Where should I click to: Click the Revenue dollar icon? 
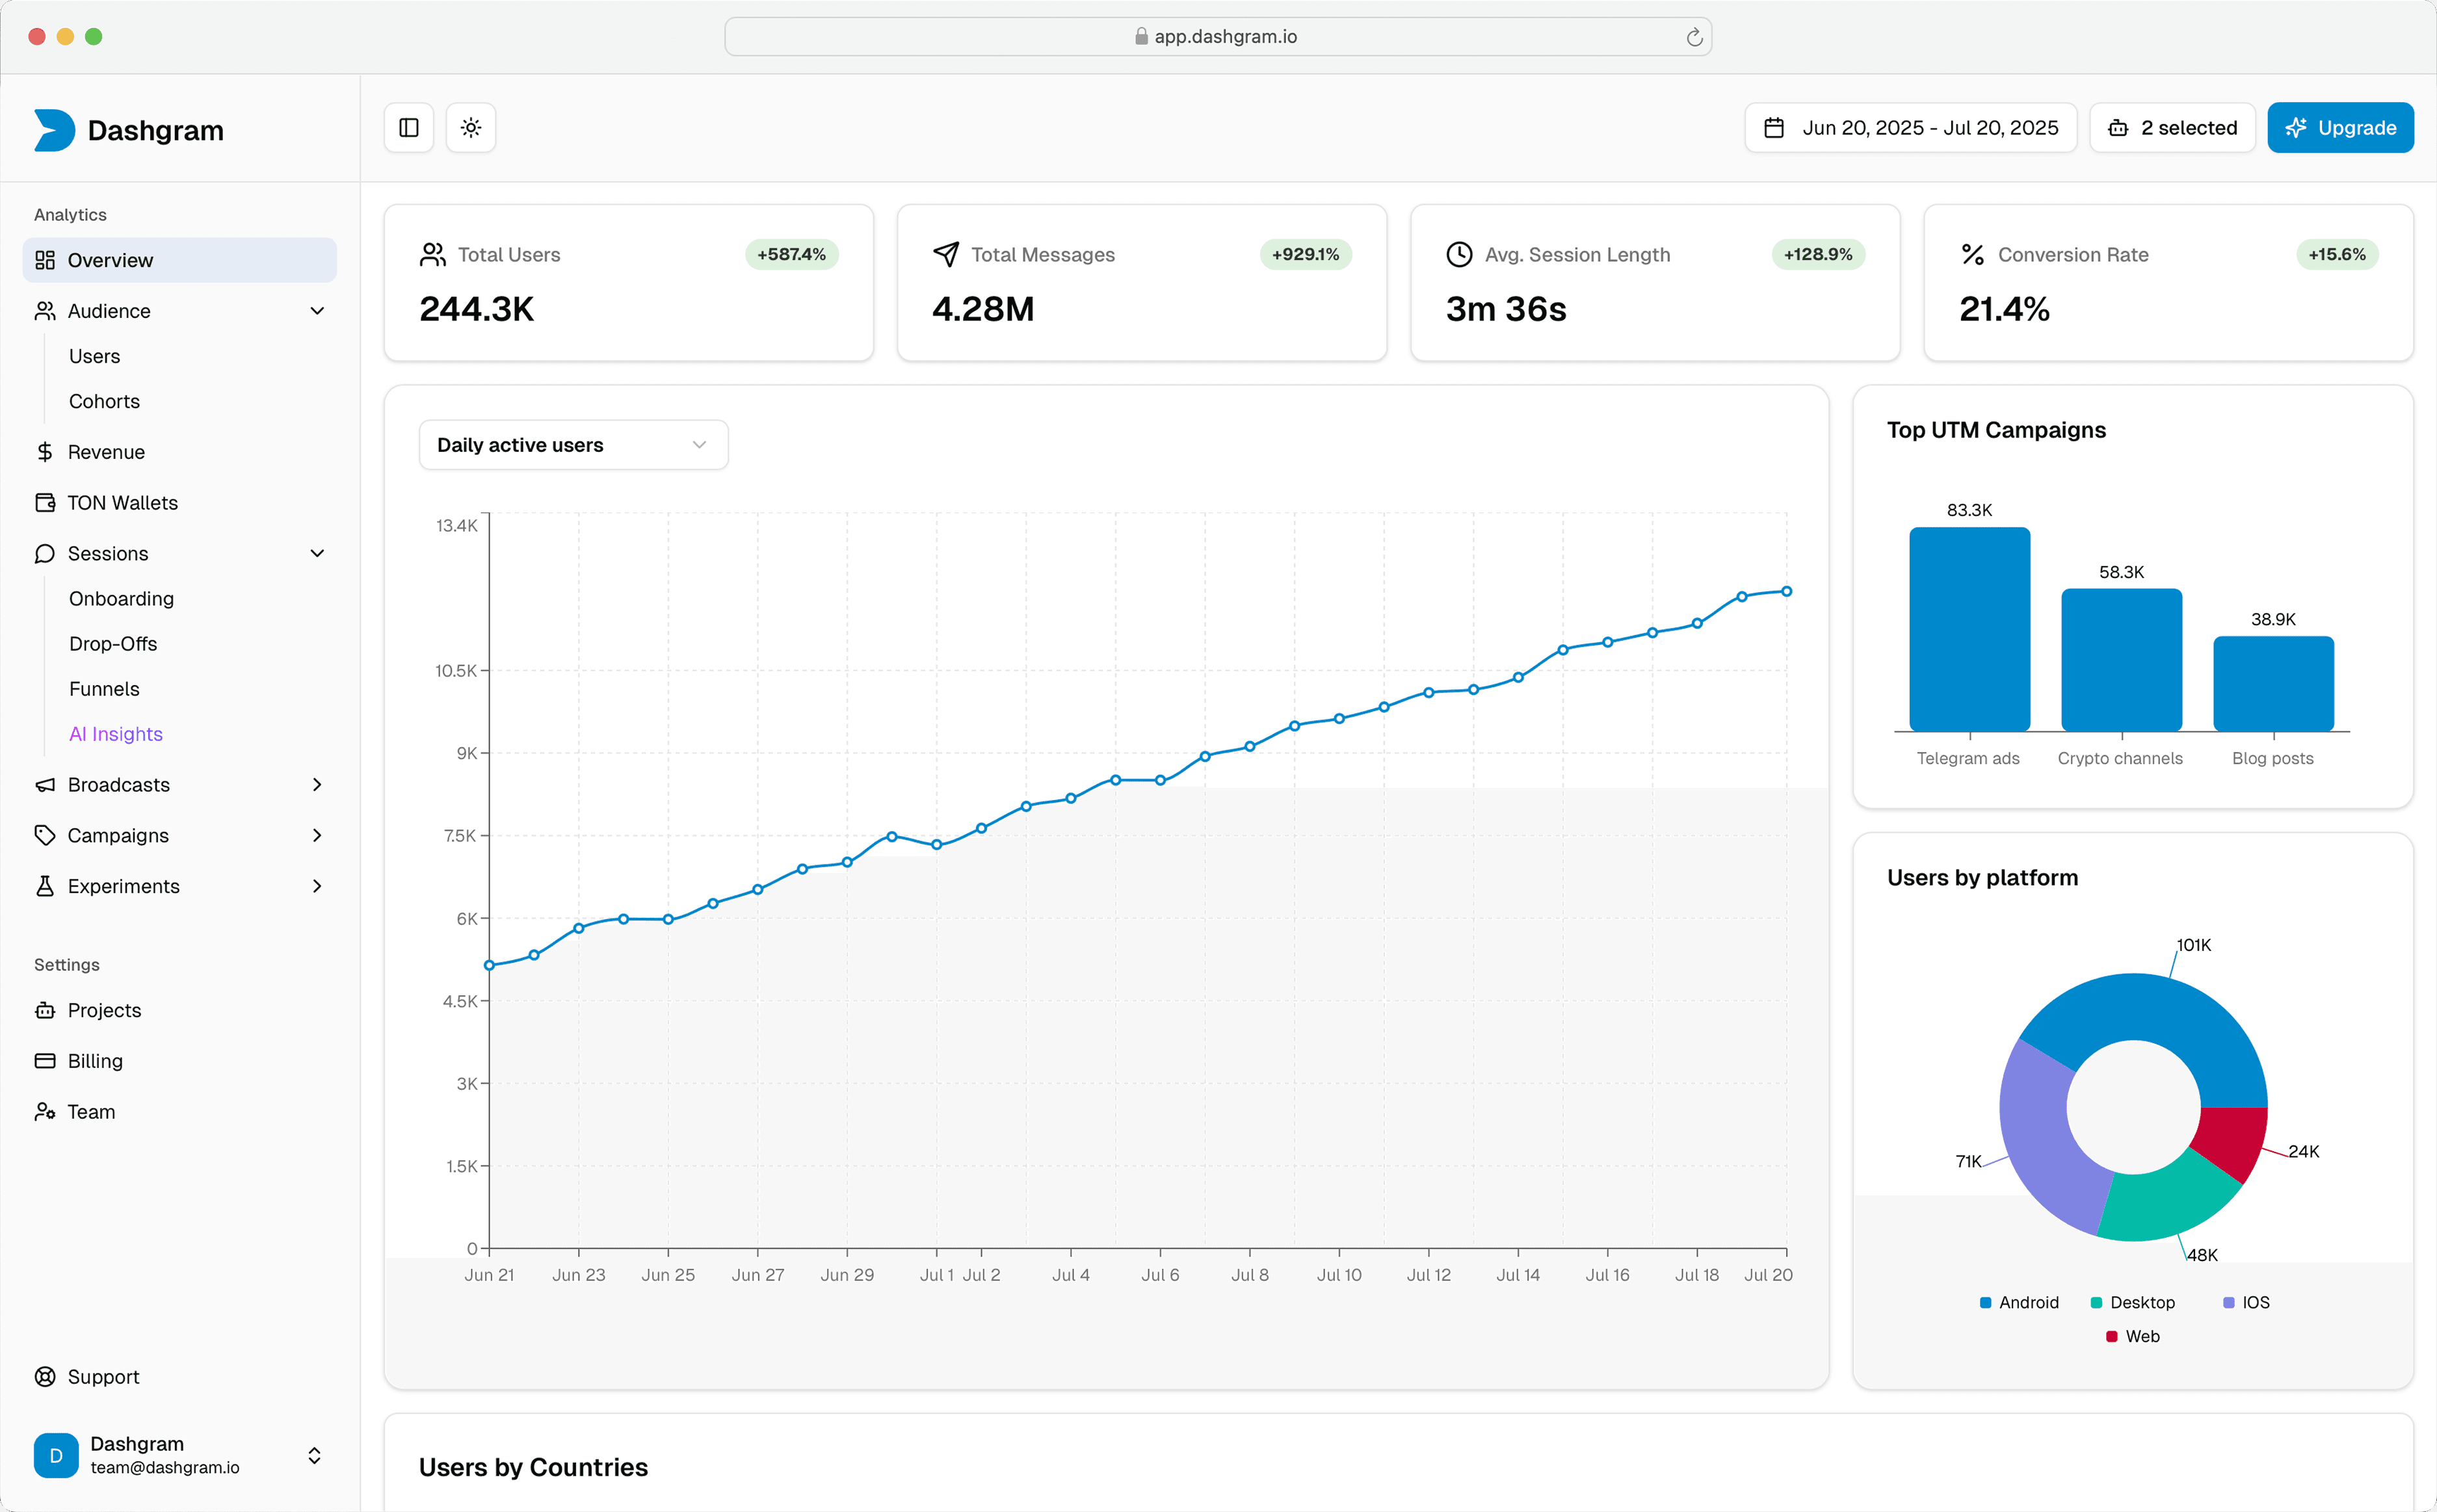45,452
